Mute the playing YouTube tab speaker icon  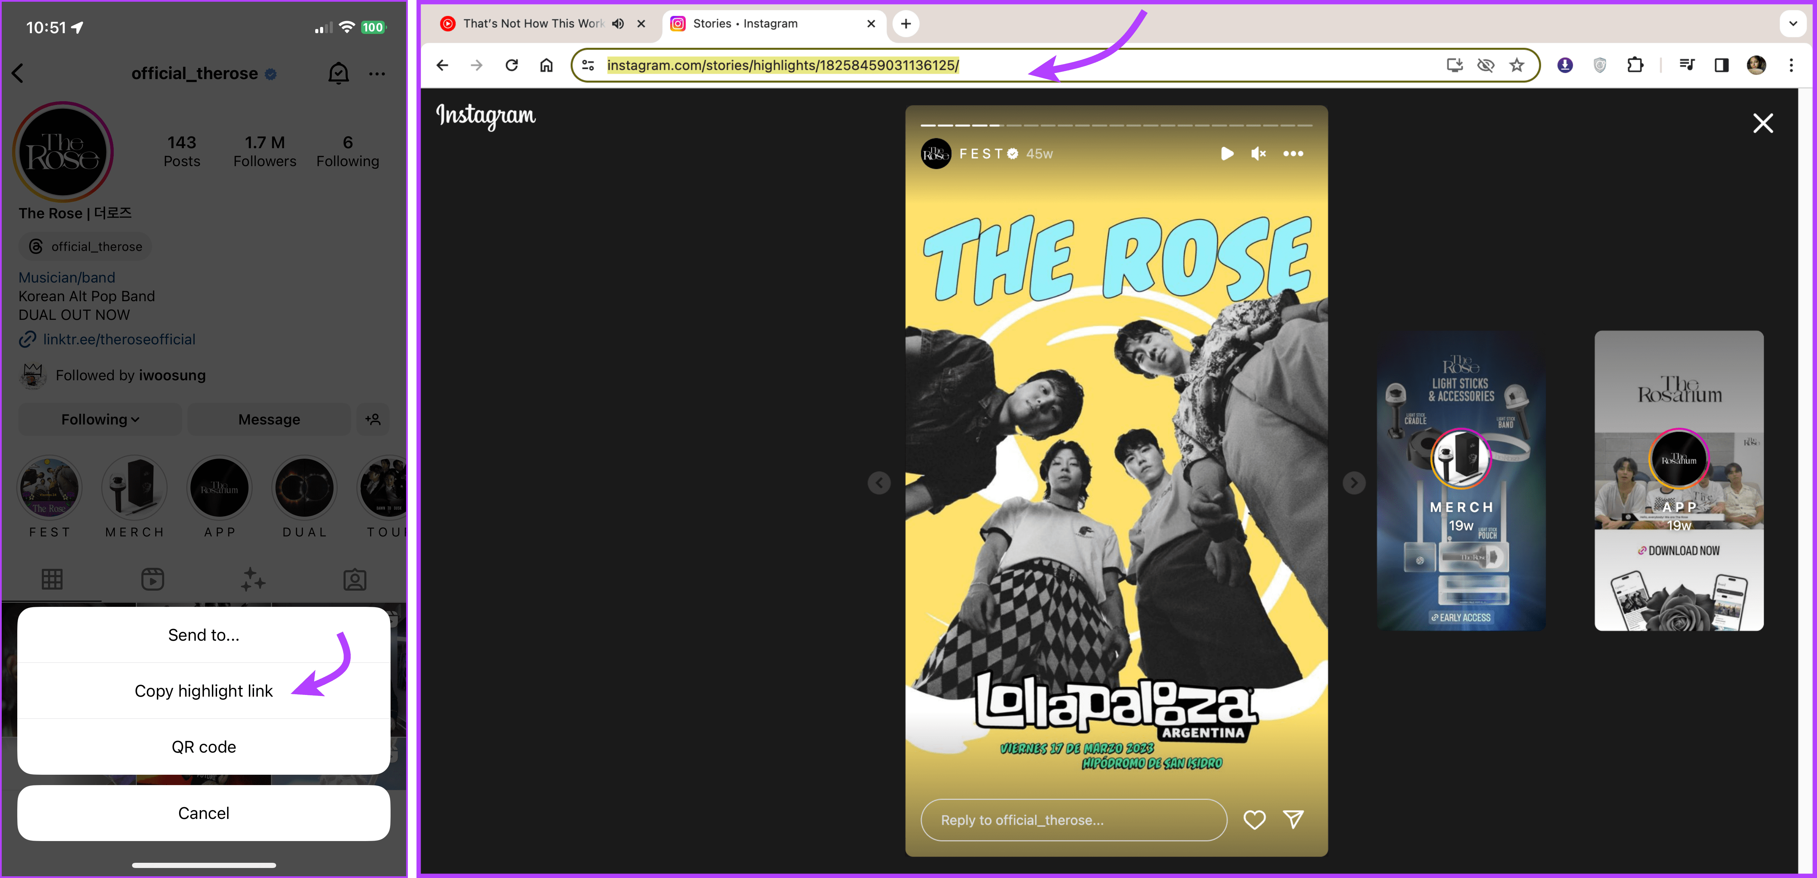617,23
